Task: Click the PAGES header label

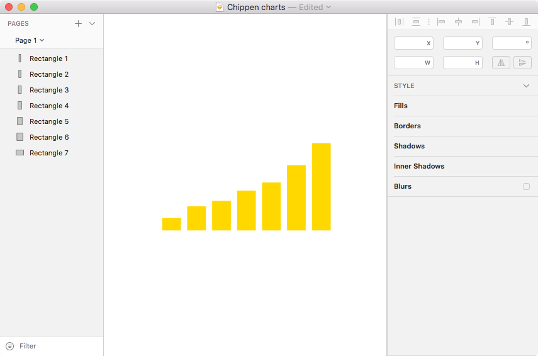Action: click(x=18, y=24)
